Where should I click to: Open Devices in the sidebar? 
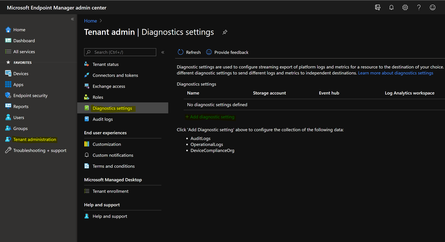point(21,73)
